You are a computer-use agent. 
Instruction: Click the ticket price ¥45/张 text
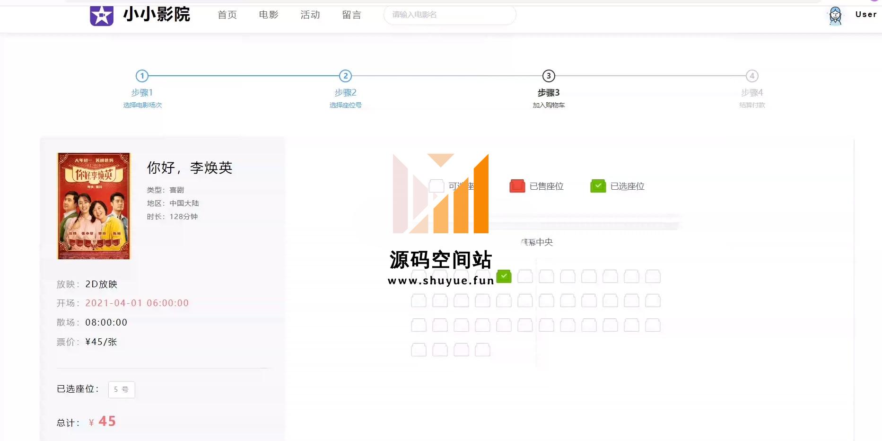tap(101, 342)
